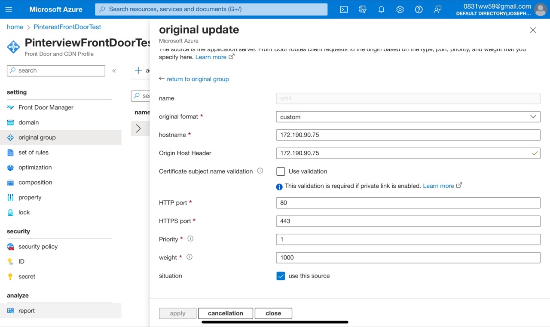The height and width of the screenshot is (327, 550).
Task: Click the blue validation information icon
Action: 279,186
